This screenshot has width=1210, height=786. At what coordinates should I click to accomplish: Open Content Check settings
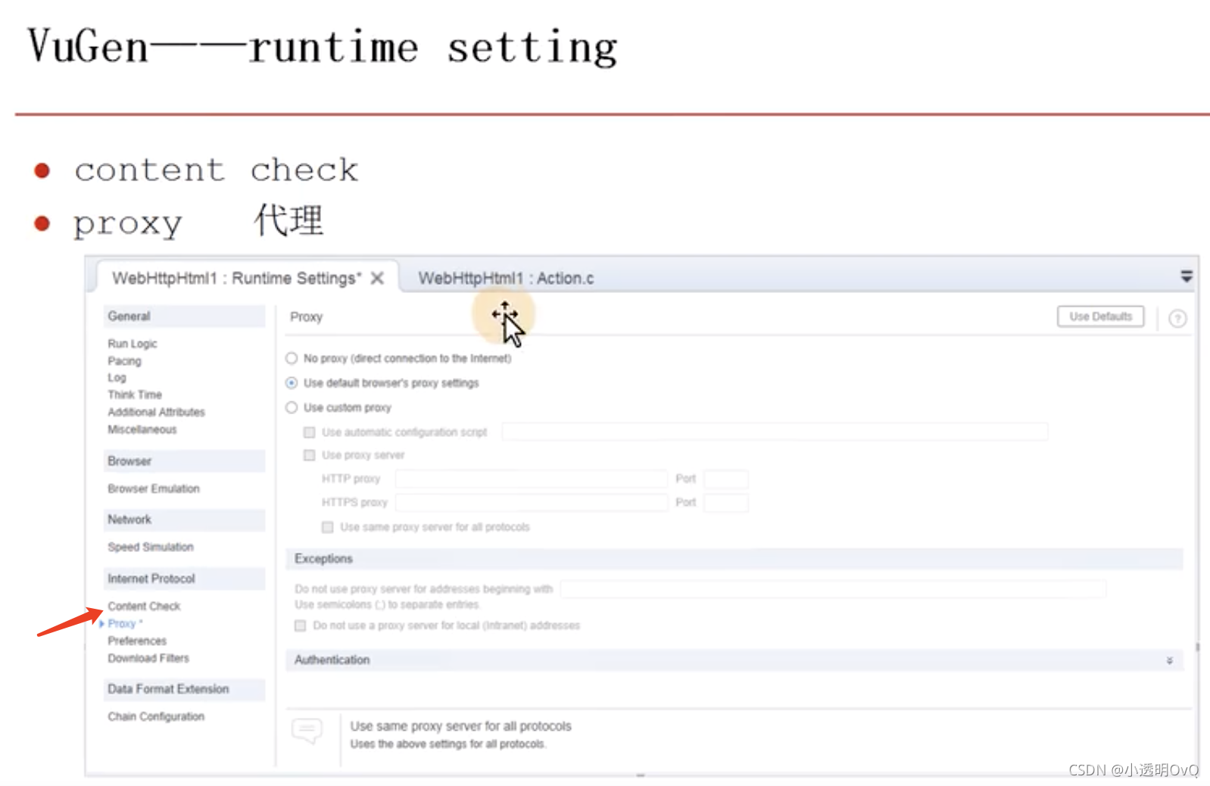click(144, 606)
